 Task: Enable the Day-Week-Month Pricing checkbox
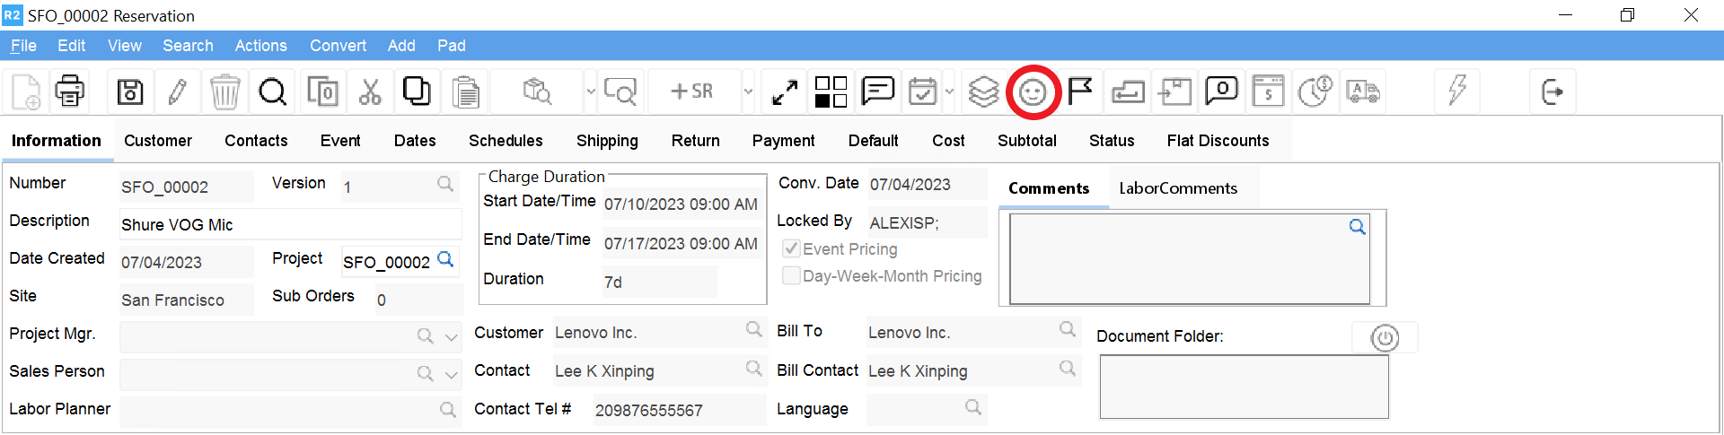pos(791,276)
